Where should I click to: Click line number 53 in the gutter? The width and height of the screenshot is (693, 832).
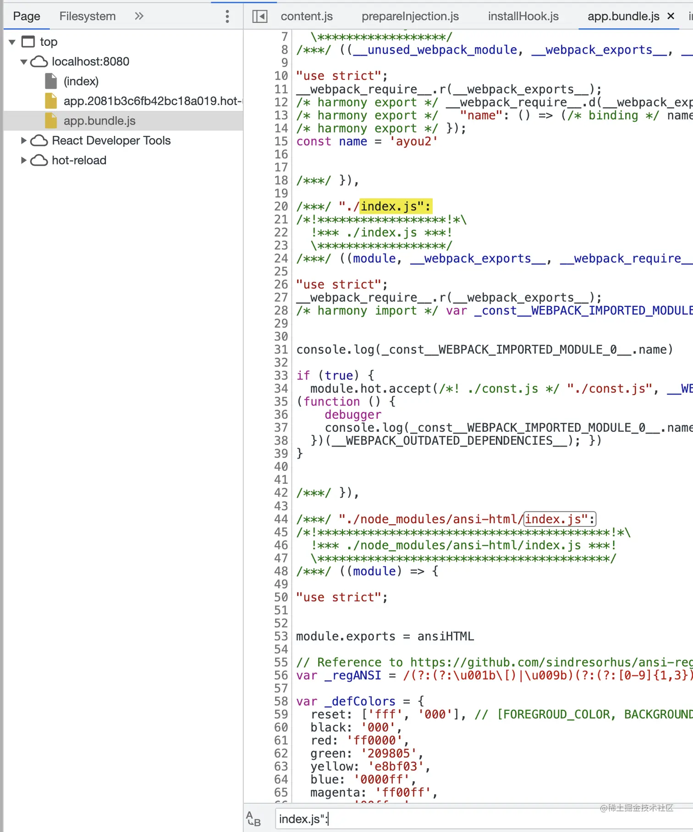click(281, 636)
